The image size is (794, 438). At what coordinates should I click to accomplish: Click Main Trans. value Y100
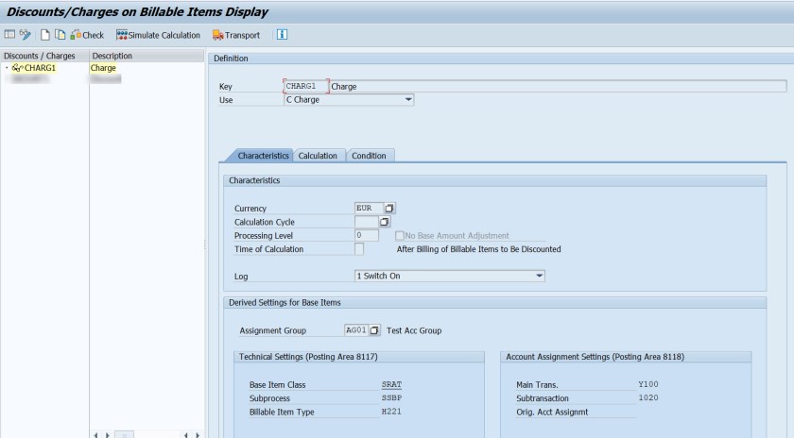coord(648,384)
